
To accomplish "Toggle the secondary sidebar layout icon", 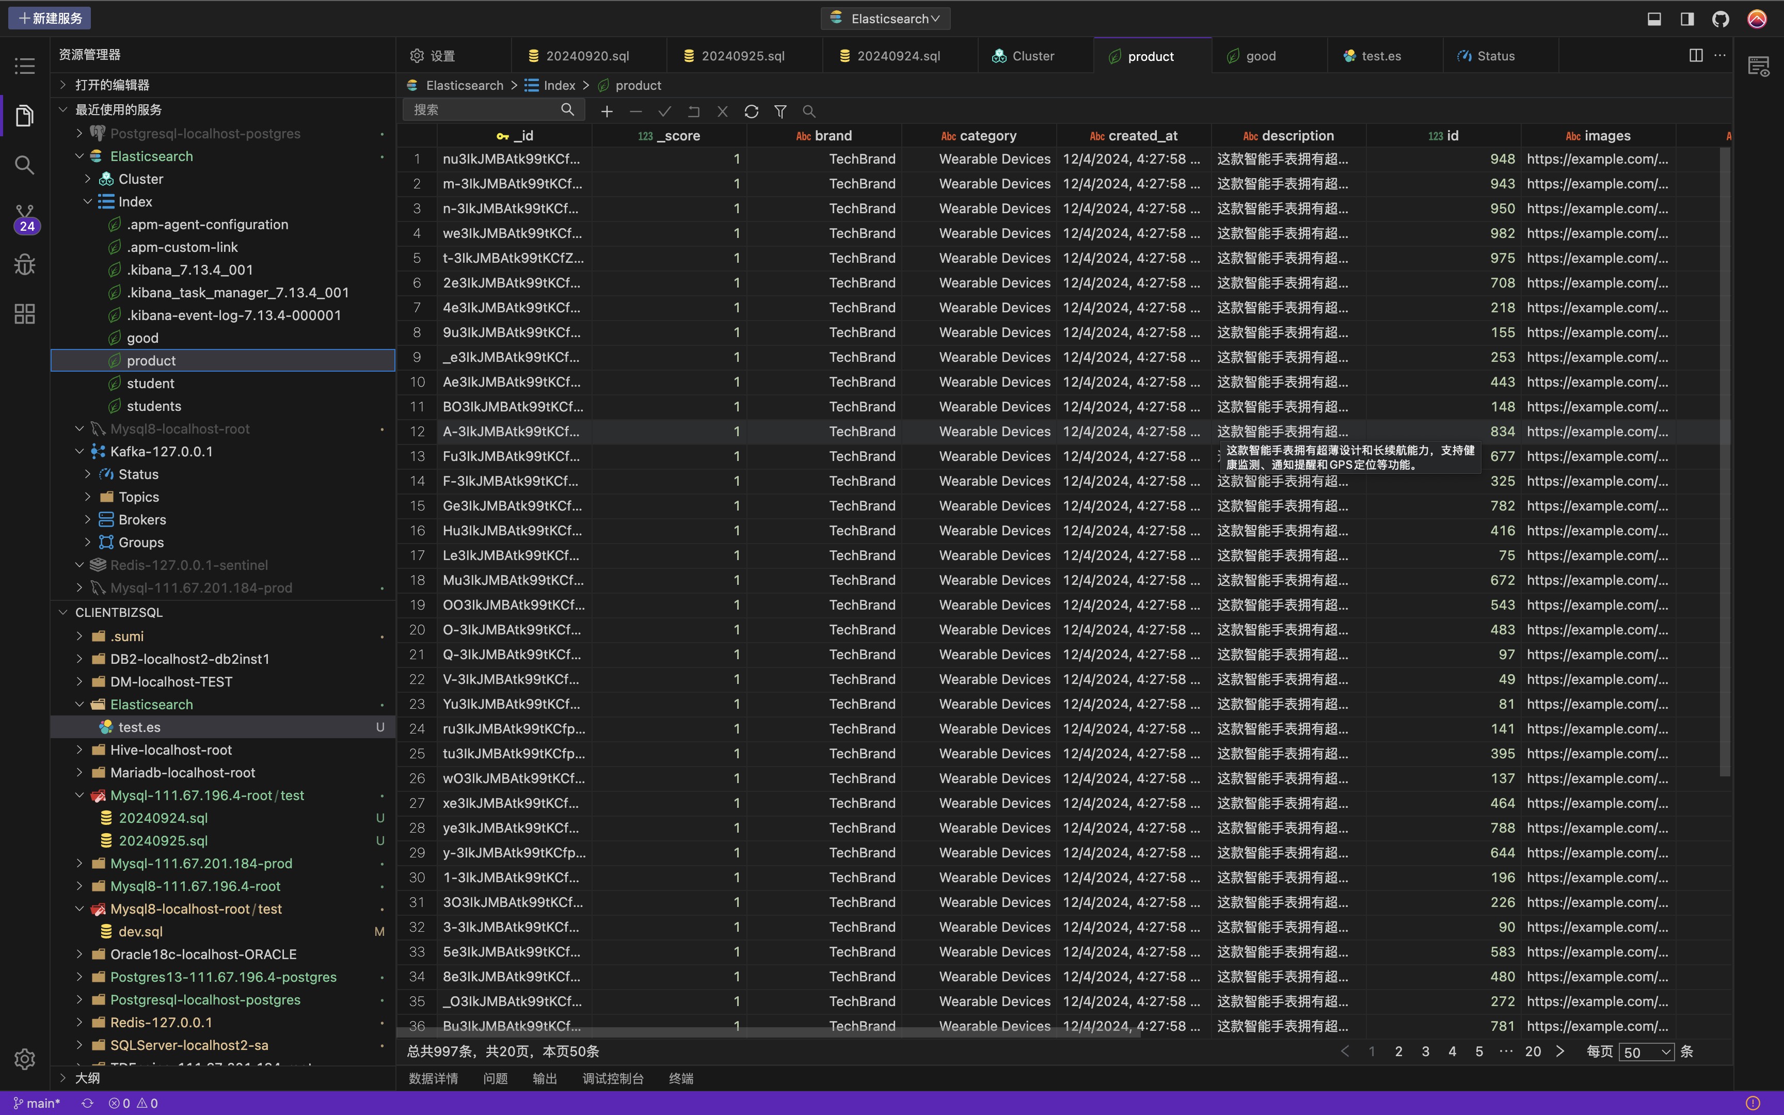I will 1686,19.
